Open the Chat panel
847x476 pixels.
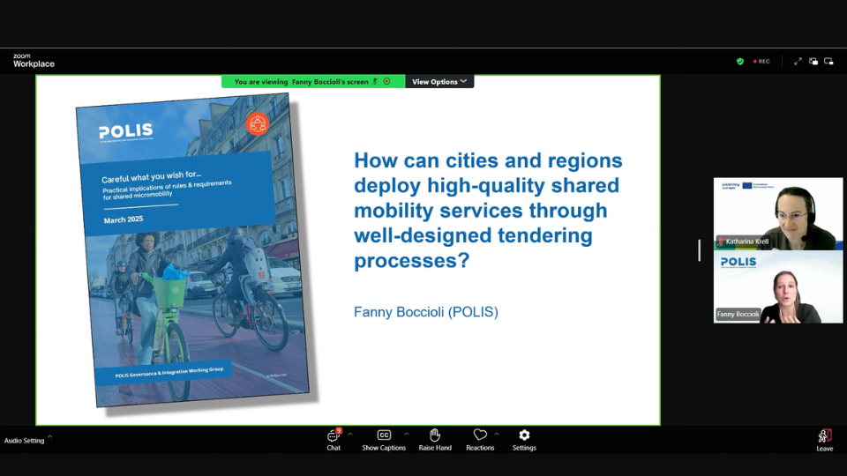pos(334,439)
